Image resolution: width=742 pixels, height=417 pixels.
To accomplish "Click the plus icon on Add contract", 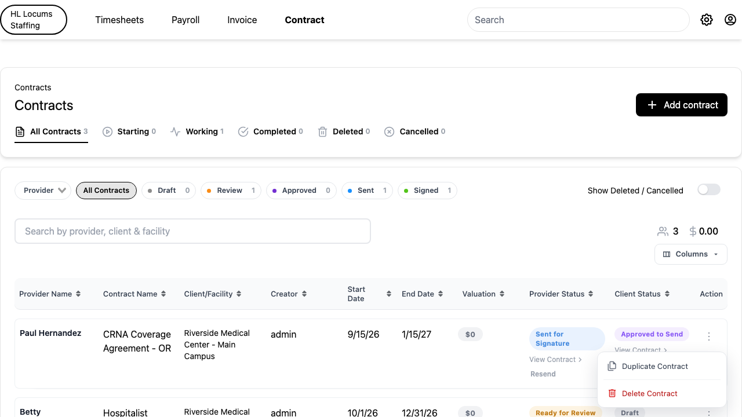I will (652, 105).
